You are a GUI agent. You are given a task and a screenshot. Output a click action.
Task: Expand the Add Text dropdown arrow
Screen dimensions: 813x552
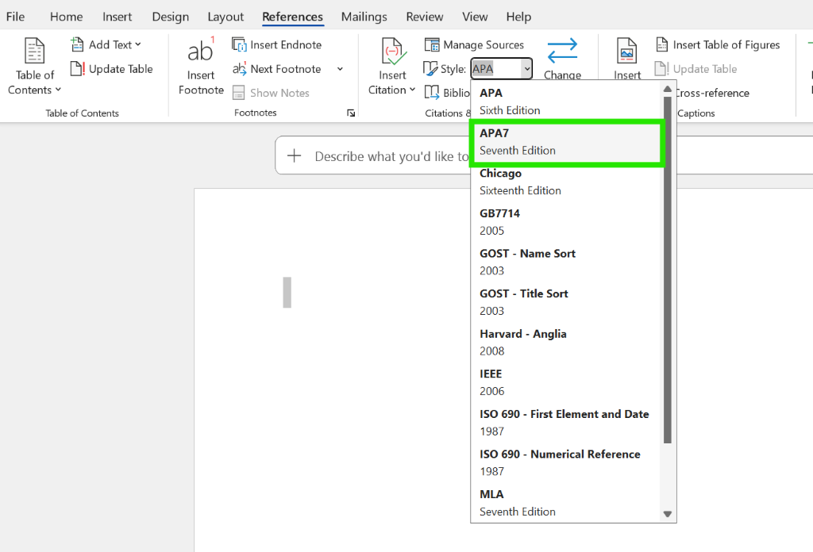click(x=138, y=44)
